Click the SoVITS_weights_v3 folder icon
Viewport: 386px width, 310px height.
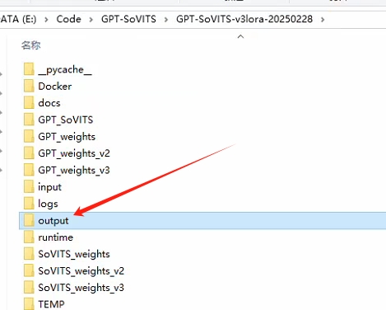click(x=29, y=287)
